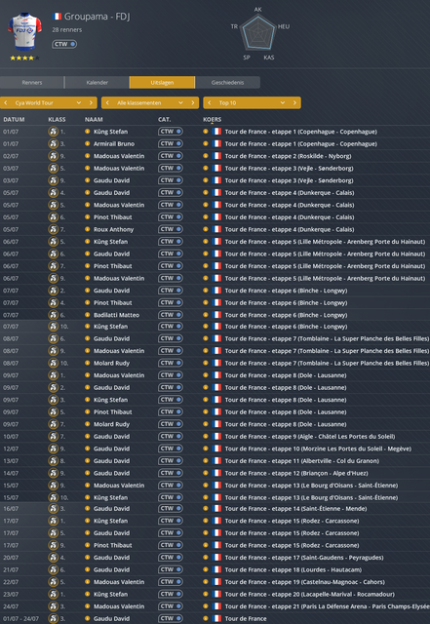Click the four-star team rating
This screenshot has width=430, height=624.
click(x=24, y=58)
